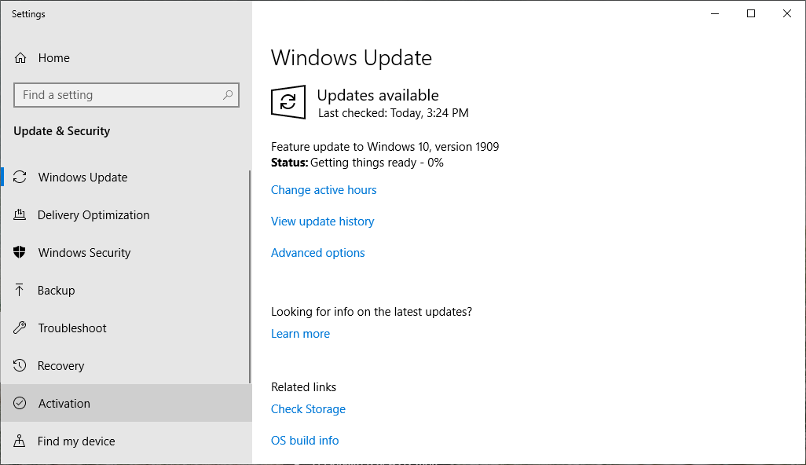Select Recovery in the sidebar
This screenshot has width=806, height=465.
tap(126, 366)
